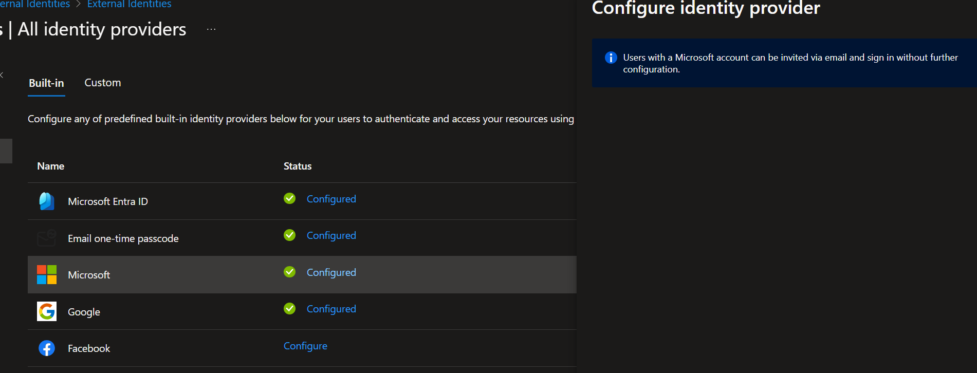Go to External Identities breadcrumb link
Image resolution: width=977 pixels, height=373 pixels.
click(x=130, y=4)
